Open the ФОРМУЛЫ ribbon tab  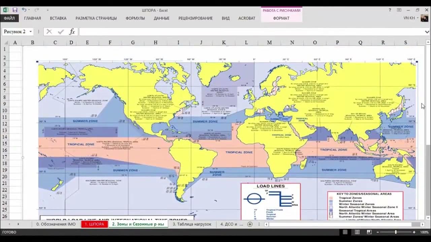pyautogui.click(x=135, y=18)
